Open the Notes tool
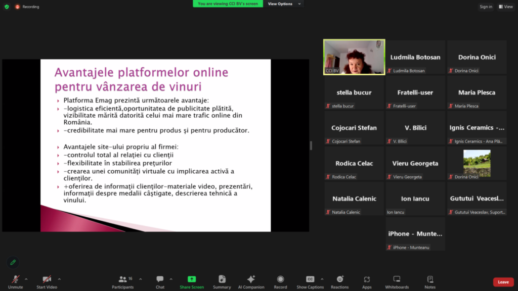 tap(430, 282)
